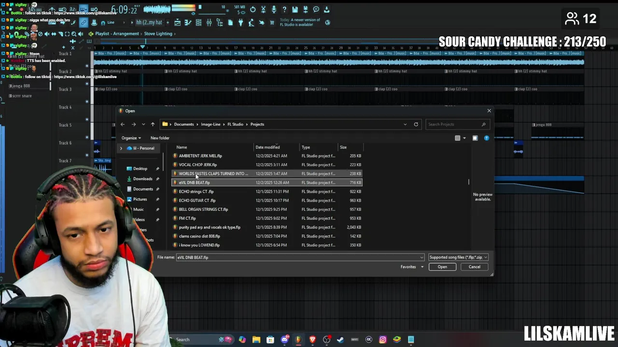The image size is (618, 347).
Task: Open the File name history dropdown arrow
Action: [x=421, y=257]
